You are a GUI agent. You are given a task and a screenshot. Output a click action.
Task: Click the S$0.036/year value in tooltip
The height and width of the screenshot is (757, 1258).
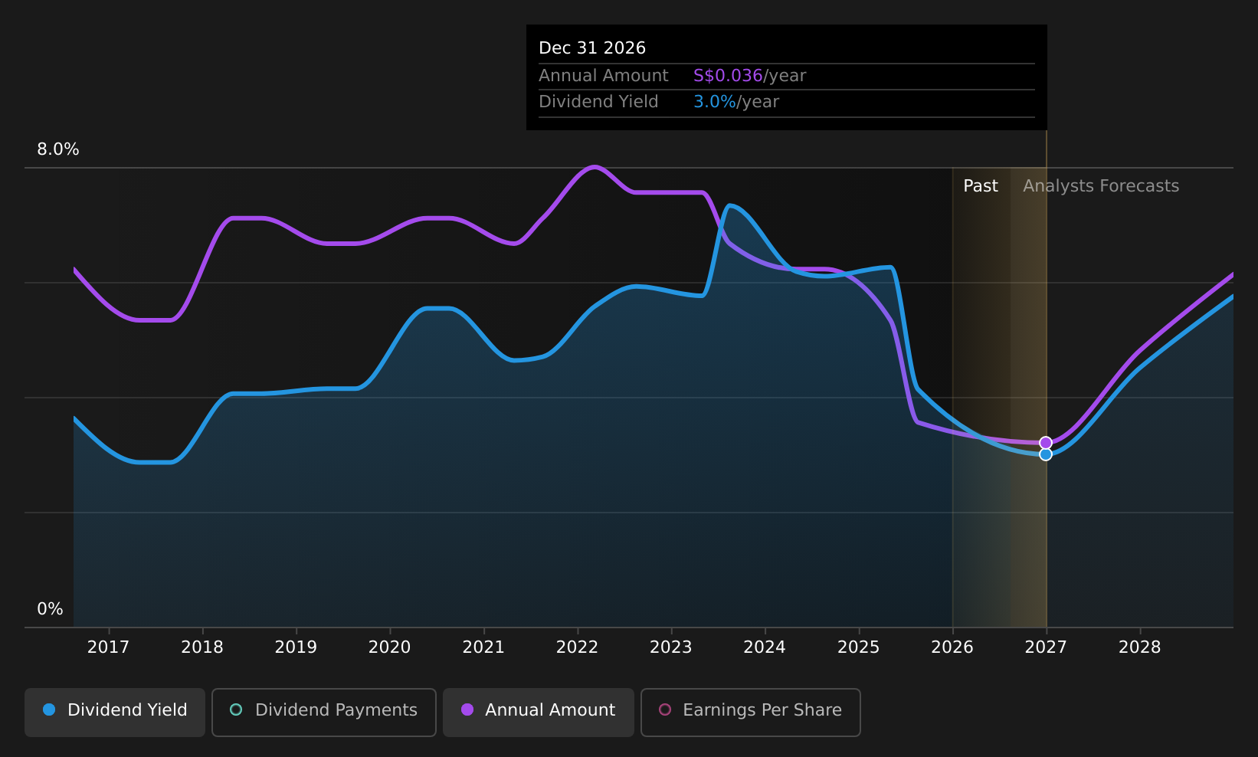click(749, 76)
